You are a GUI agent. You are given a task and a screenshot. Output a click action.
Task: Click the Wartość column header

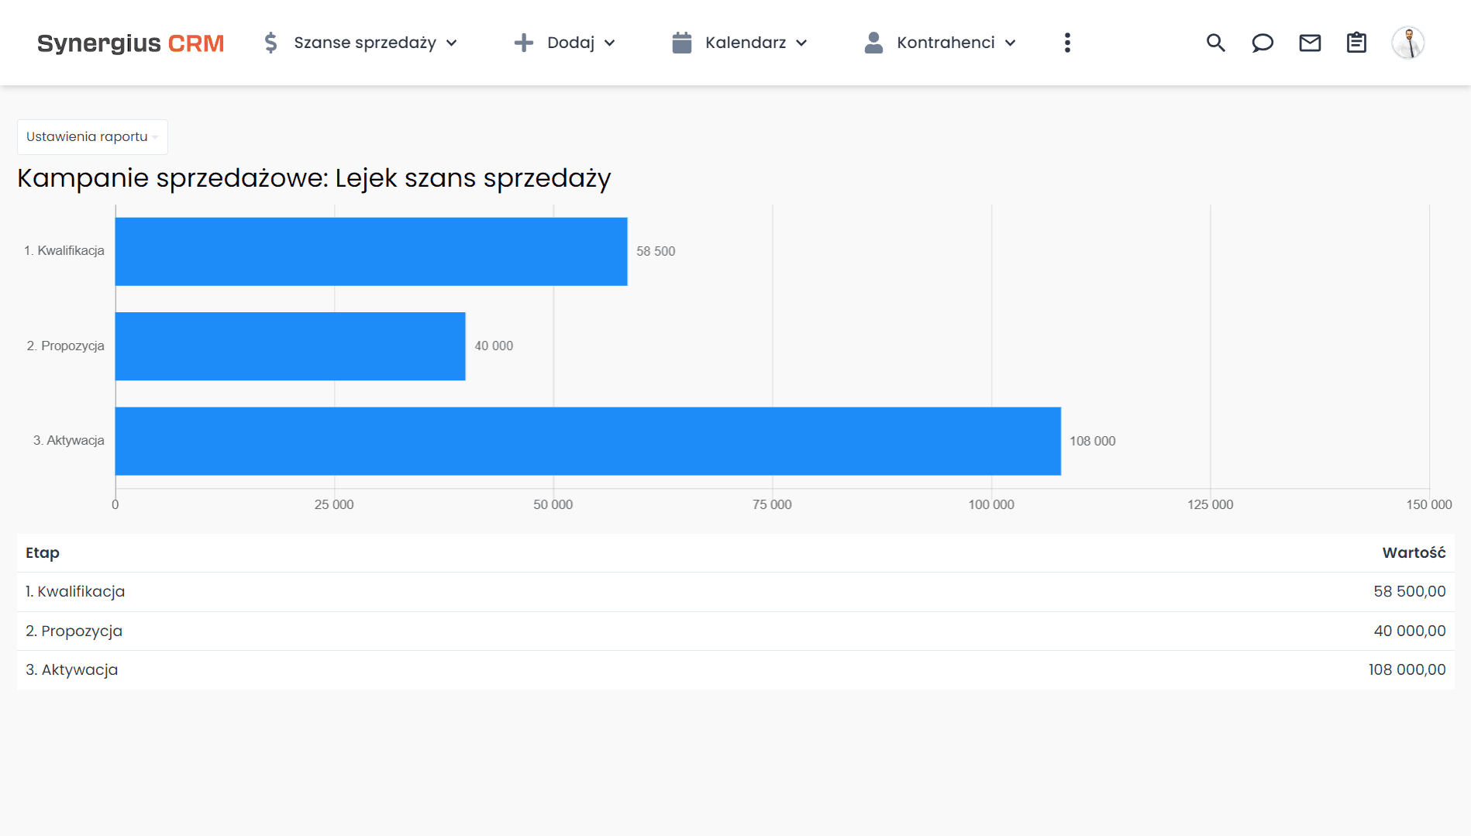pyautogui.click(x=1414, y=552)
